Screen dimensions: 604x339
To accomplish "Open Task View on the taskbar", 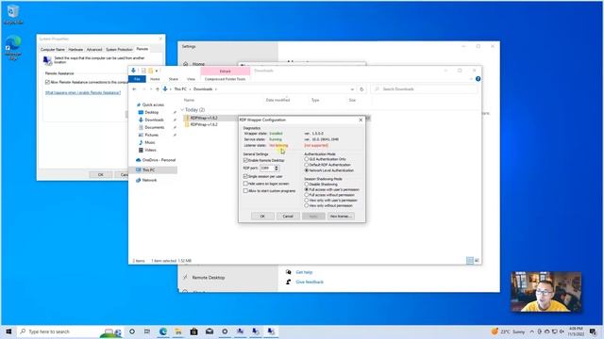I will pos(147,331).
